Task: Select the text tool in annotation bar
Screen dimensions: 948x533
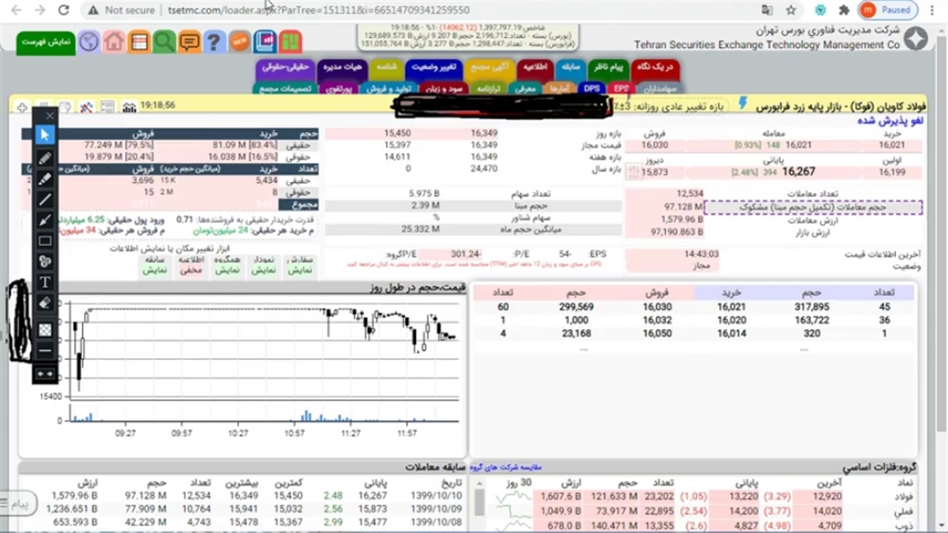Action: coord(45,282)
